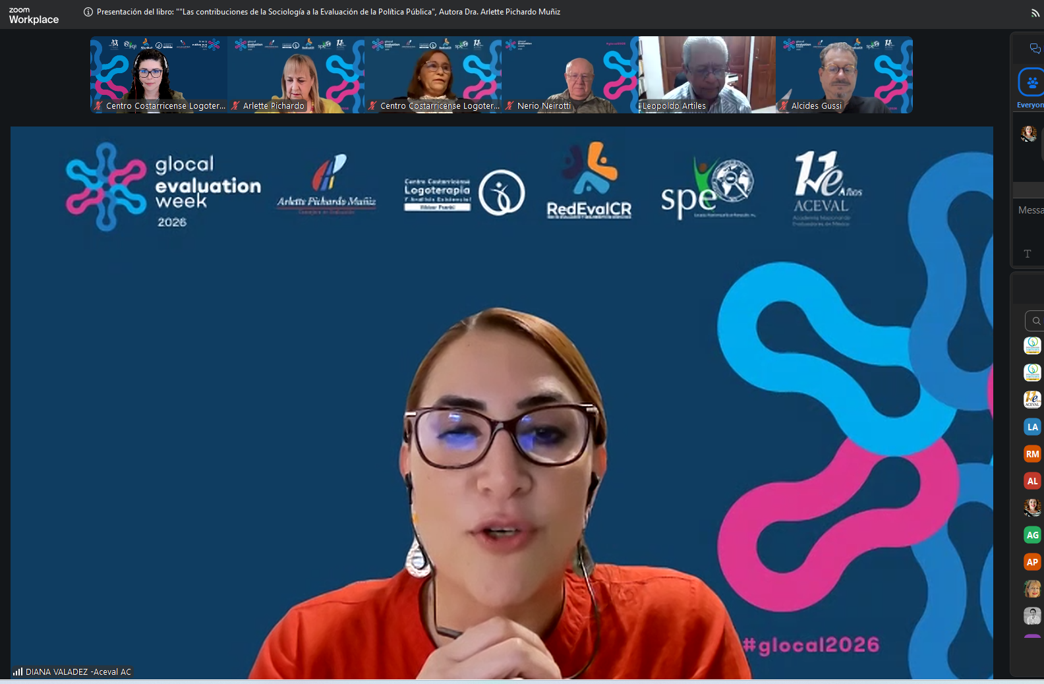1044x684 pixels.
Task: Select the AP participant avatar
Action: 1032,562
